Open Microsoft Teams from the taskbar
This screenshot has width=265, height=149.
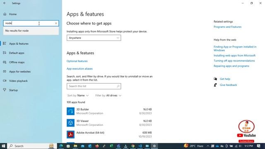118,146
